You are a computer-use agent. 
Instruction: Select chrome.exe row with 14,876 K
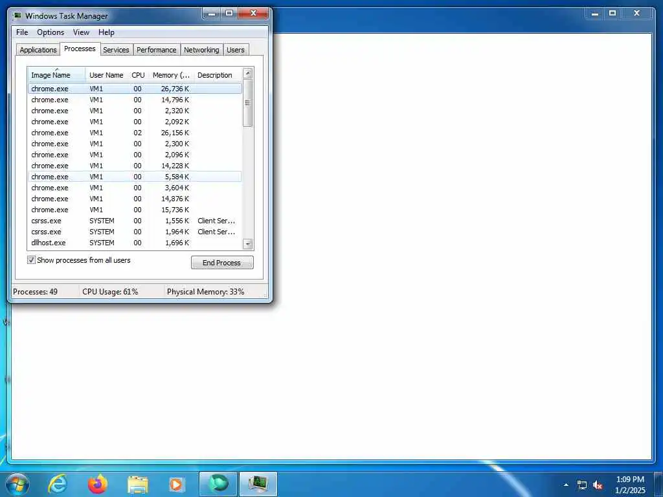point(135,199)
